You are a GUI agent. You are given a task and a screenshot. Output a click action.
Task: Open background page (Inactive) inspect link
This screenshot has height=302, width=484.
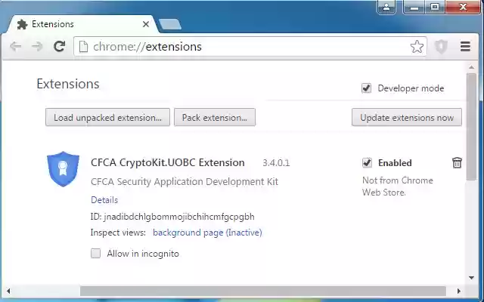pos(207,233)
